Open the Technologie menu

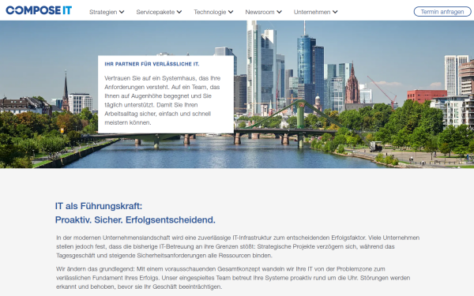[210, 12]
